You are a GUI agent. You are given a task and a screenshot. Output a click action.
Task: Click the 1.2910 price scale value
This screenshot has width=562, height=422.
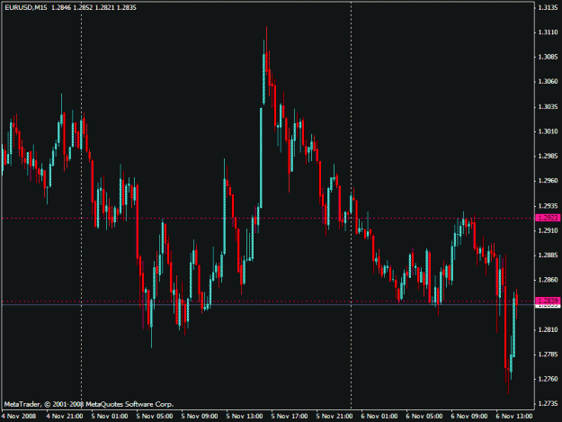(548, 230)
